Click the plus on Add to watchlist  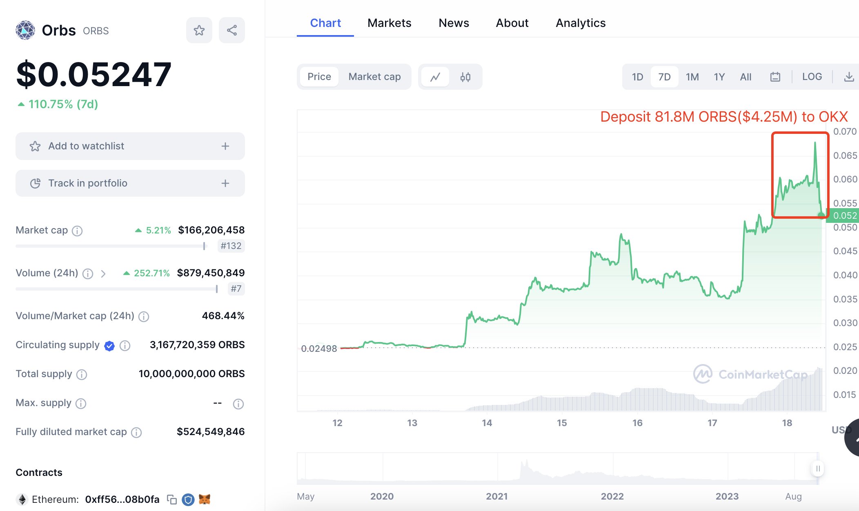tap(225, 146)
